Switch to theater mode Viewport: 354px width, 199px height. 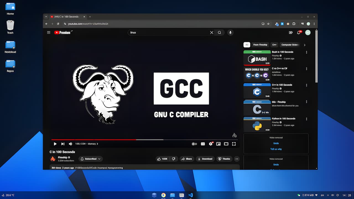[x=226, y=144]
